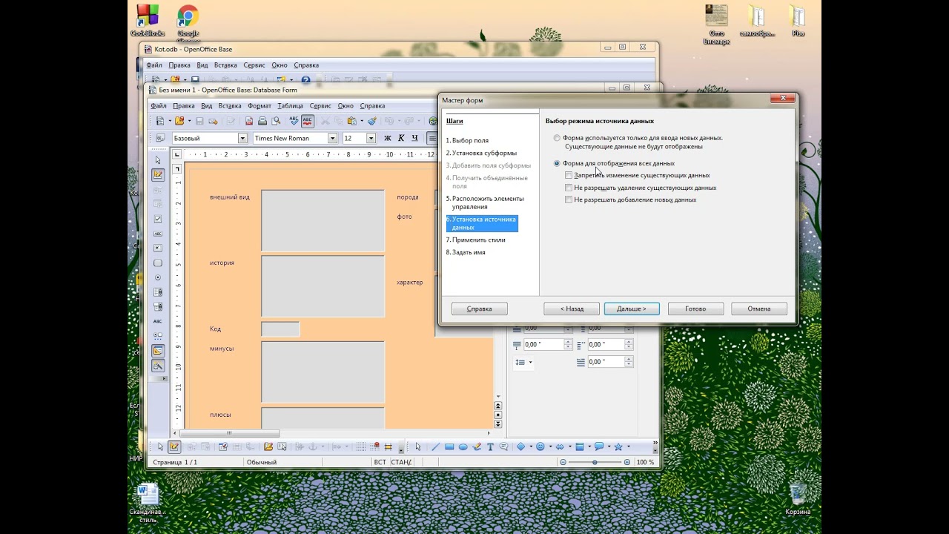Select the Option Button control in form controls bar
Screen dimensions: 949x534
pyautogui.click(x=158, y=277)
